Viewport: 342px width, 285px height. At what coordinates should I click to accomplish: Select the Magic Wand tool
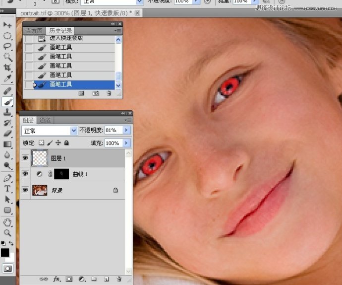click(7, 57)
